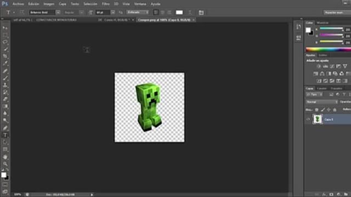Select the Move tool
The width and height of the screenshot is (351, 197).
[x=5, y=28]
